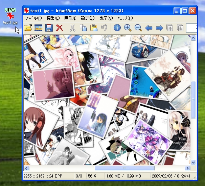Open the ファイル(F) menu
The height and width of the screenshot is (186, 205).
[x=33, y=18]
